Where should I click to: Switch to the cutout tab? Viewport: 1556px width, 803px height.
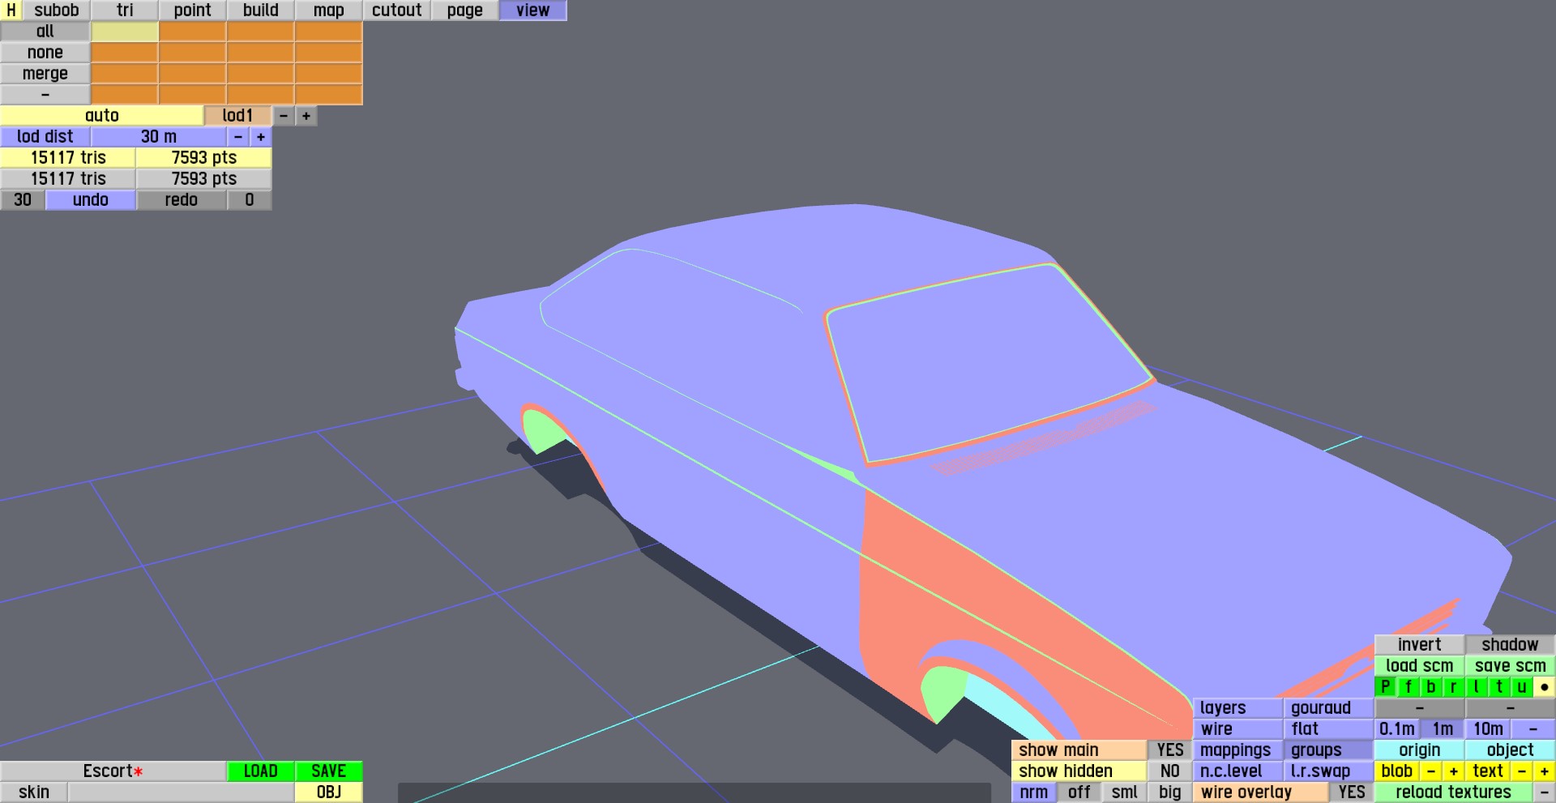pyautogui.click(x=397, y=11)
